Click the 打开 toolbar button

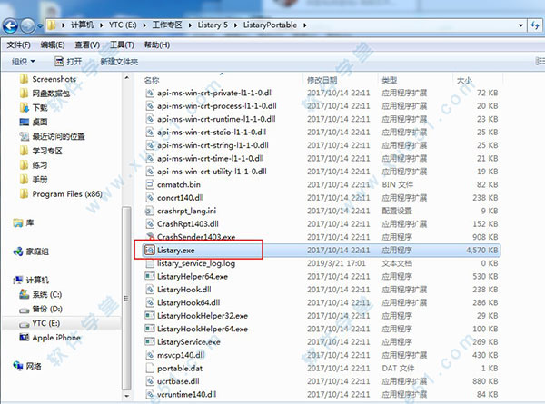coord(66,61)
